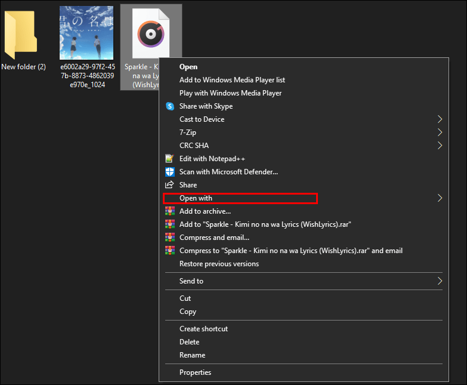
Task: Expand the Cast to Device submenu arrow
Action: click(440, 119)
